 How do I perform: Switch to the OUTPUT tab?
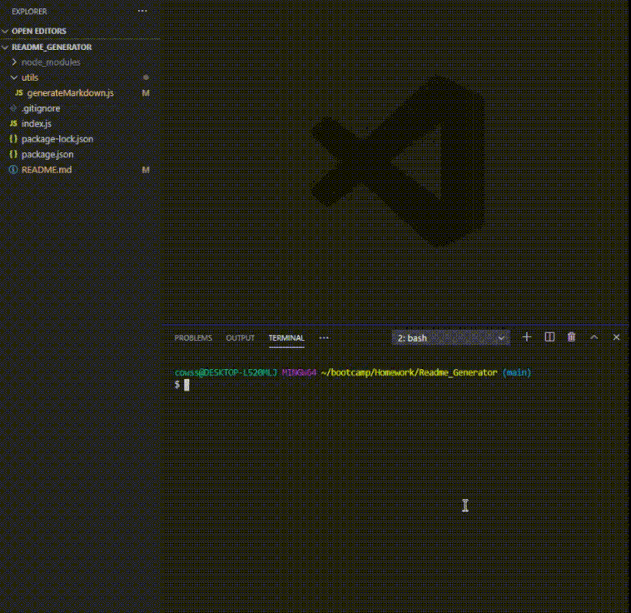[241, 338]
